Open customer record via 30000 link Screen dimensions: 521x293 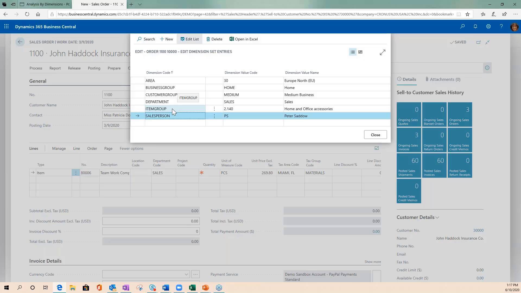478,230
